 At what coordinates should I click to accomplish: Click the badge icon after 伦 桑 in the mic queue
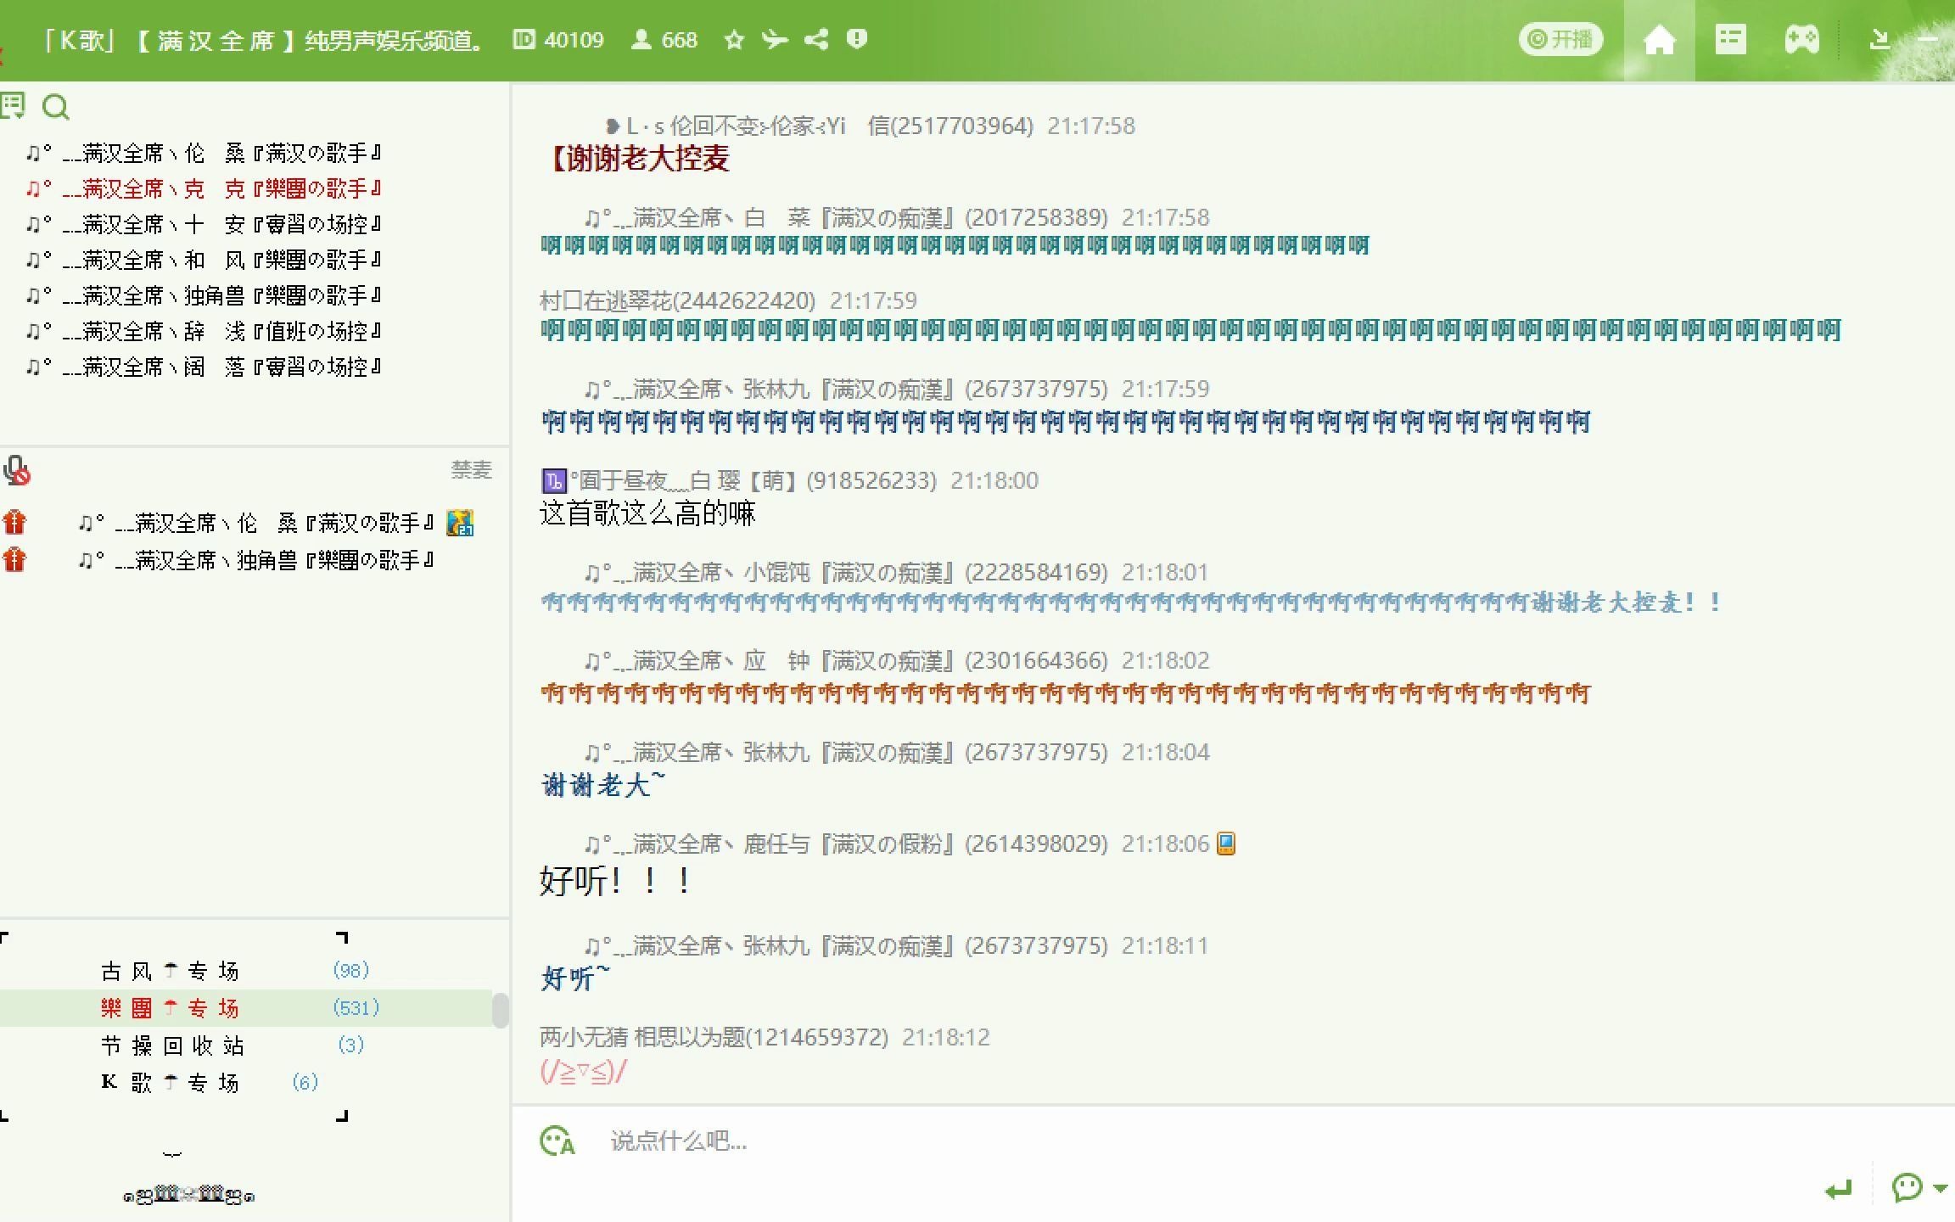(460, 523)
